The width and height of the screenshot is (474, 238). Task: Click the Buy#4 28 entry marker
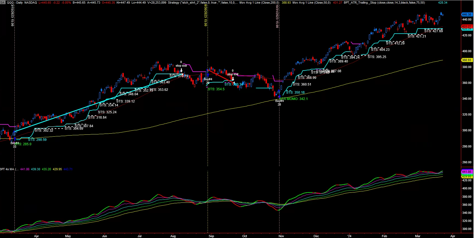[279, 102]
